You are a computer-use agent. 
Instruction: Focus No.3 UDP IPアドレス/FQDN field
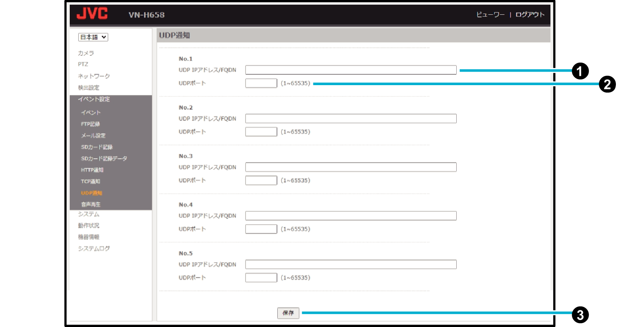point(351,167)
